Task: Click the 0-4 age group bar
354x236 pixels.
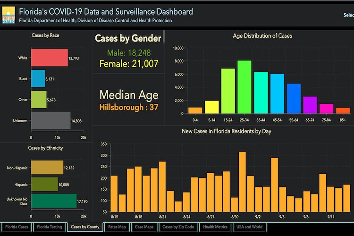Action: tap(195, 110)
